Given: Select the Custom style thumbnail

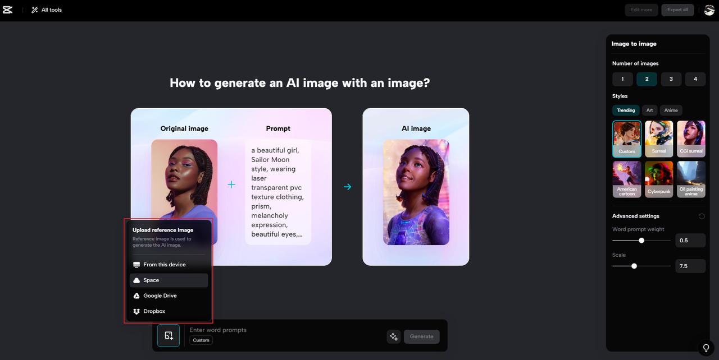Looking at the screenshot, I should pos(627,139).
